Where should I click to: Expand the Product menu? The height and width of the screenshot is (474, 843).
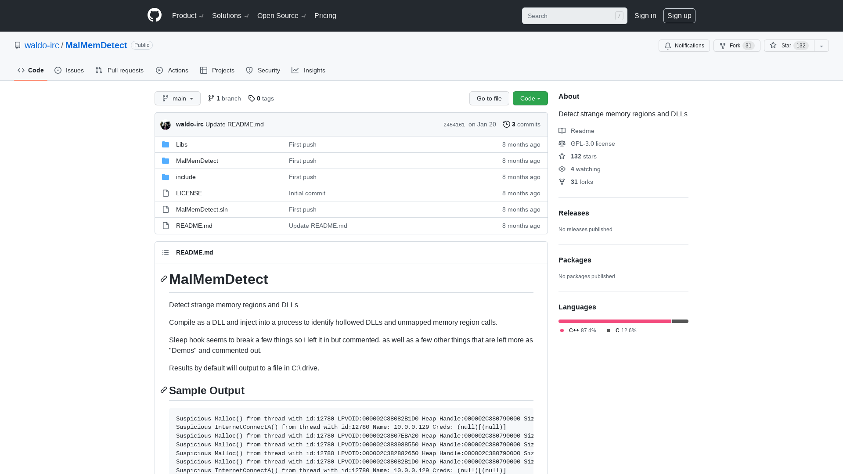188,16
